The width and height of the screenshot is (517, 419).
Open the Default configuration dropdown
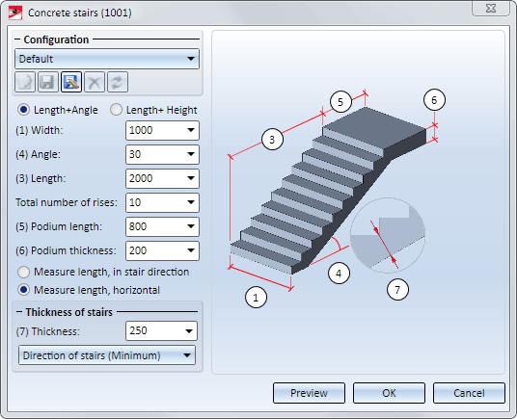pyautogui.click(x=107, y=59)
